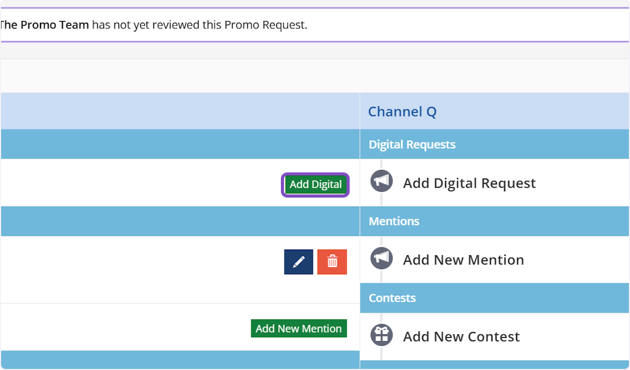Click the megaphone icon beside Add Digital Request
The image size is (630, 370).
(x=382, y=181)
